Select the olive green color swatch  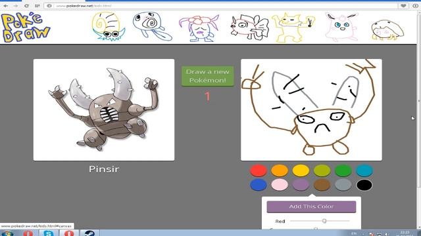322,170
